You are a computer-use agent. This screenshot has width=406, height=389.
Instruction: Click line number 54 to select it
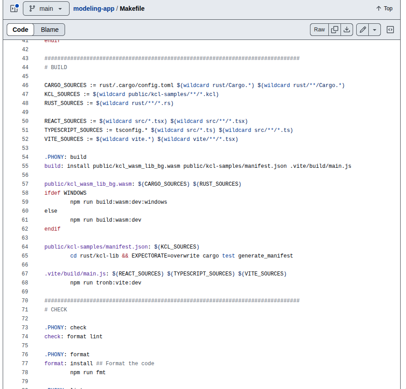[25, 157]
